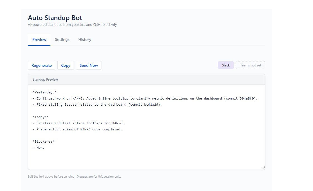Click the Auto Standup Bot heading

click(55, 18)
